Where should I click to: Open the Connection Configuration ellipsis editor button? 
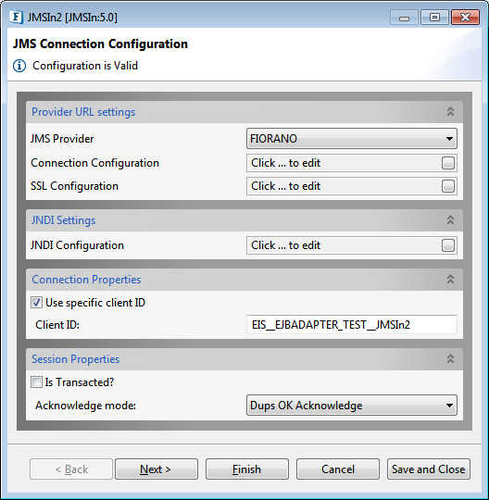(448, 163)
